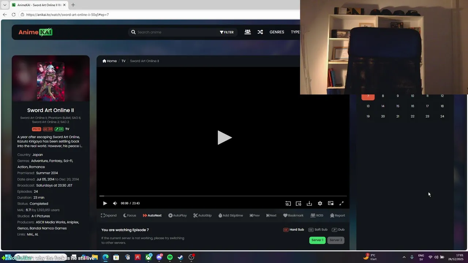
Task: Enter fullscreen mode in the player
Action: pos(341,203)
